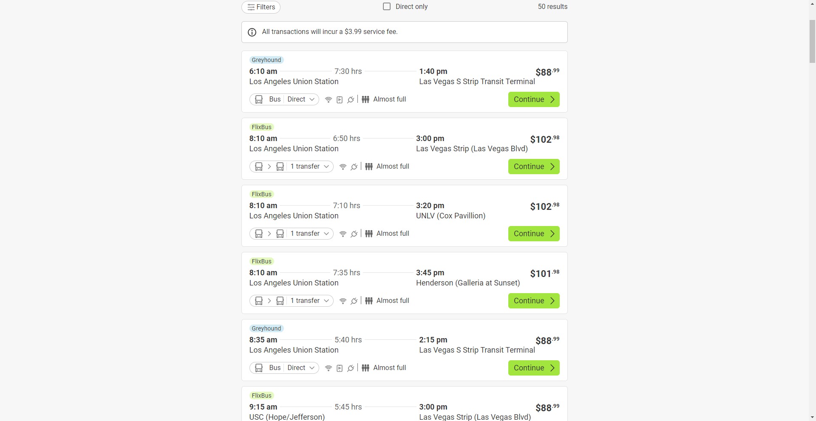This screenshot has height=421, width=816.
Task: Click the info icon in service fee notice
Action: pos(252,32)
